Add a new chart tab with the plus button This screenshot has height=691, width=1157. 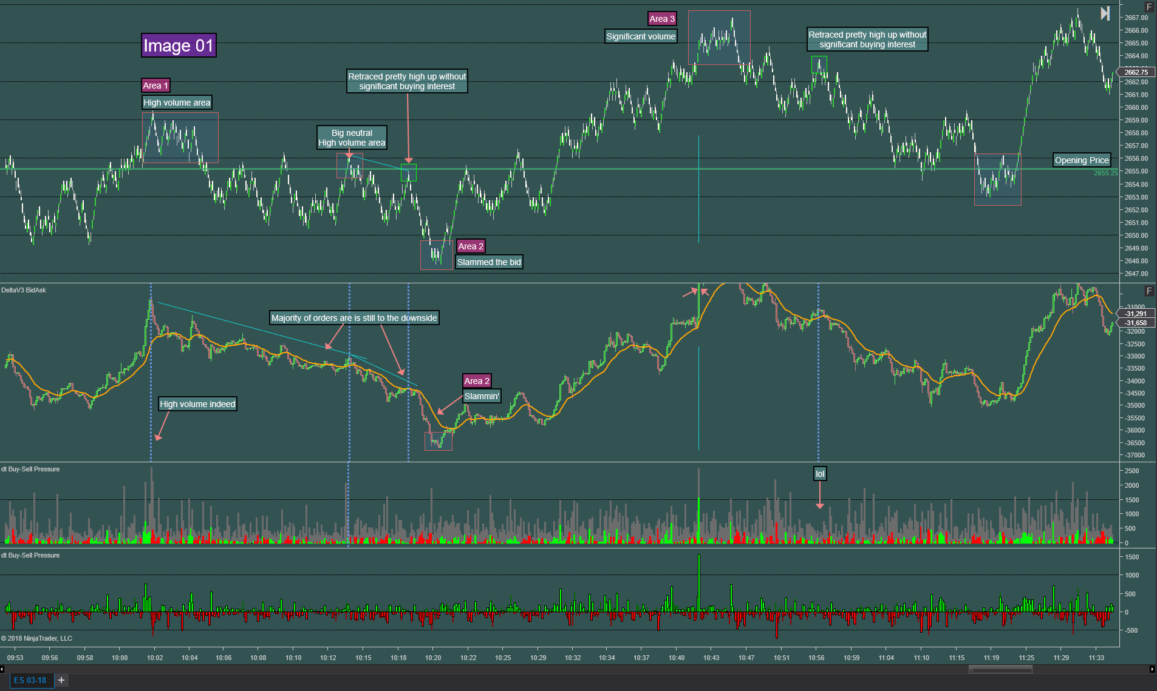coord(61,680)
